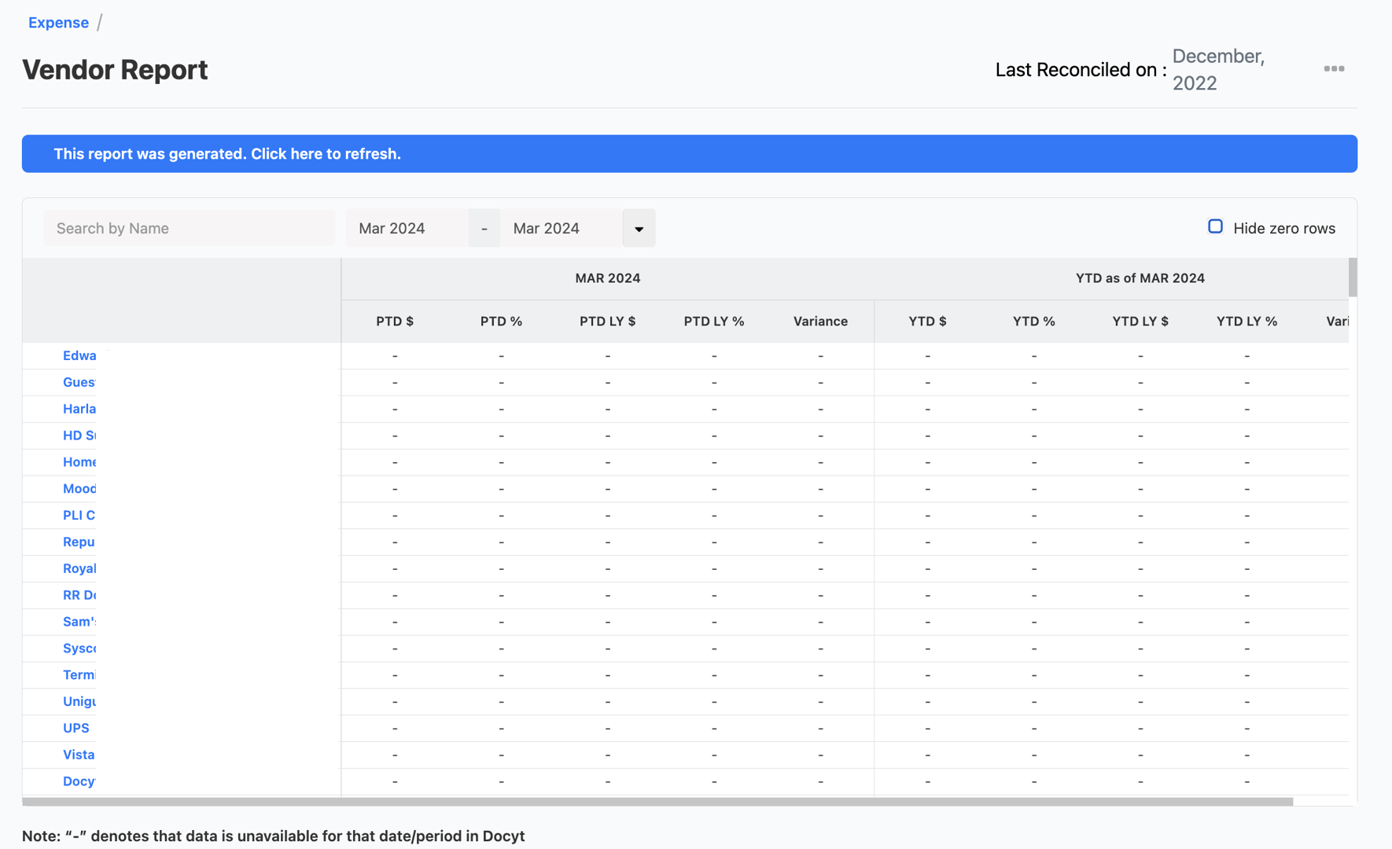Click the Variance column header under MAR 2024
Image resolution: width=1392 pixels, height=849 pixels.
coord(820,322)
